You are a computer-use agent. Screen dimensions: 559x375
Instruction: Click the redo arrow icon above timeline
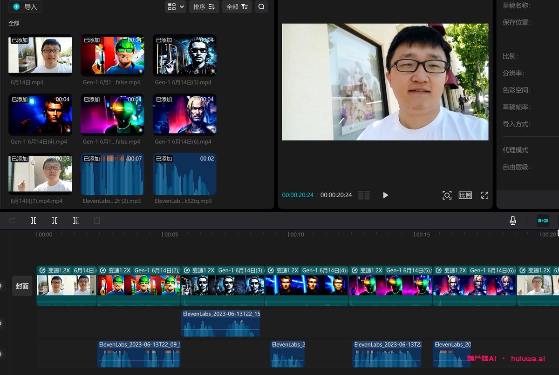pos(12,220)
